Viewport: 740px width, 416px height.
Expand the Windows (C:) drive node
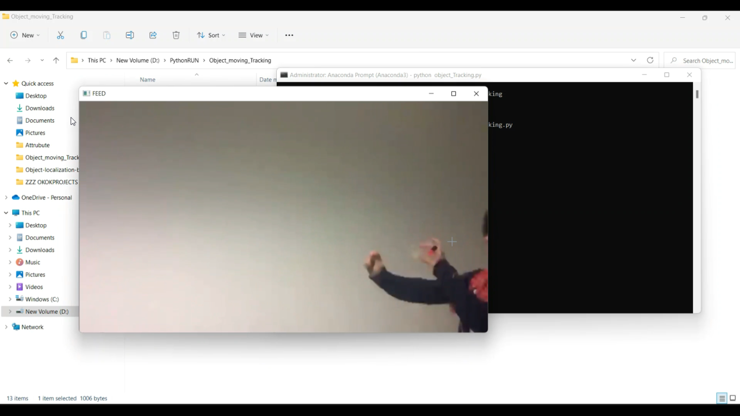point(10,299)
